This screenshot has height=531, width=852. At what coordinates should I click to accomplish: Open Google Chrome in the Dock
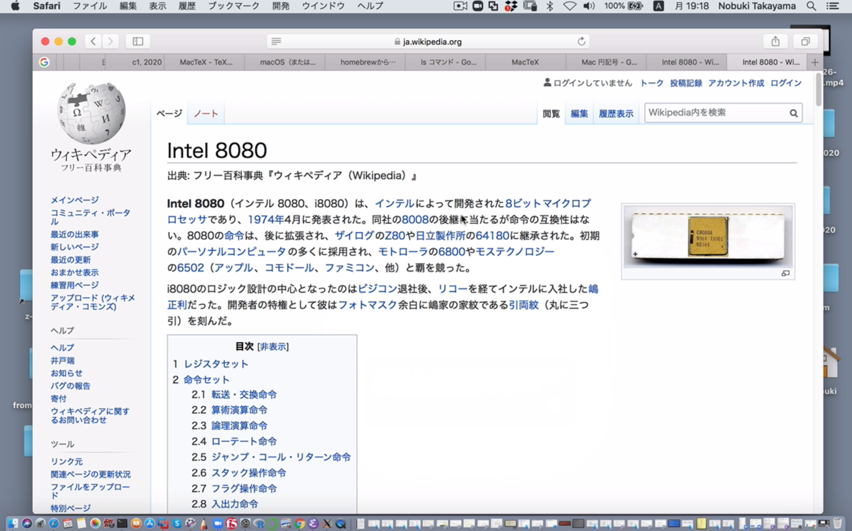[x=299, y=523]
